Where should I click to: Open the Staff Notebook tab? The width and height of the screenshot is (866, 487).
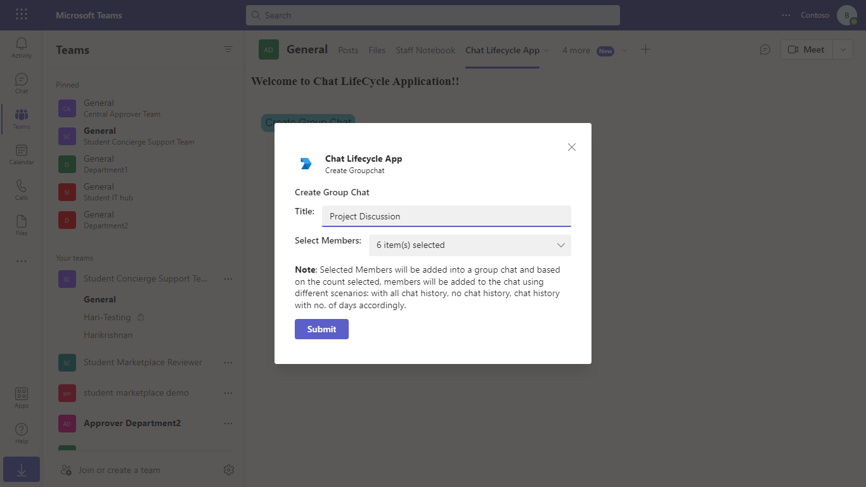(425, 50)
